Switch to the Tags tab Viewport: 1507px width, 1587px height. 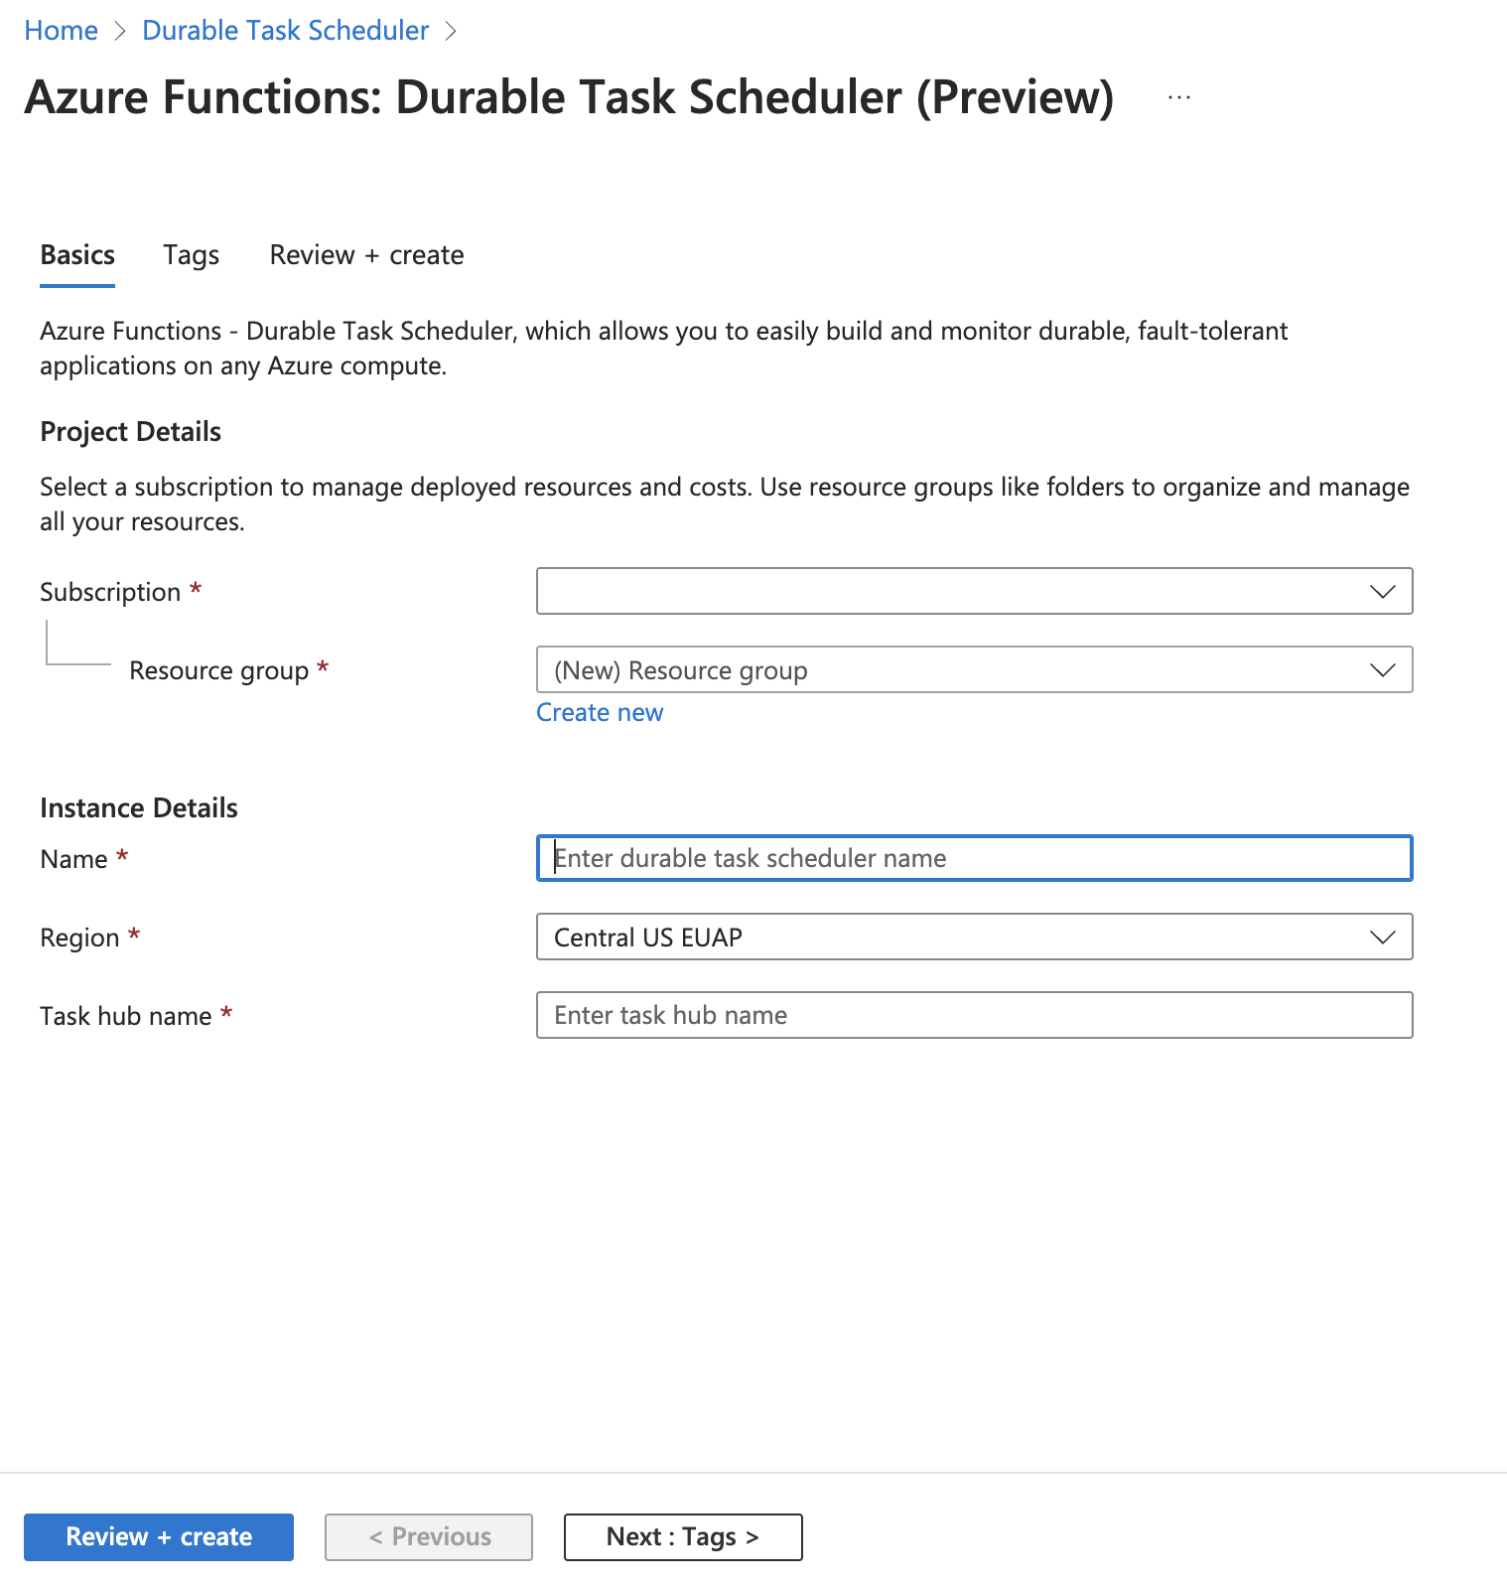pyautogui.click(x=191, y=255)
